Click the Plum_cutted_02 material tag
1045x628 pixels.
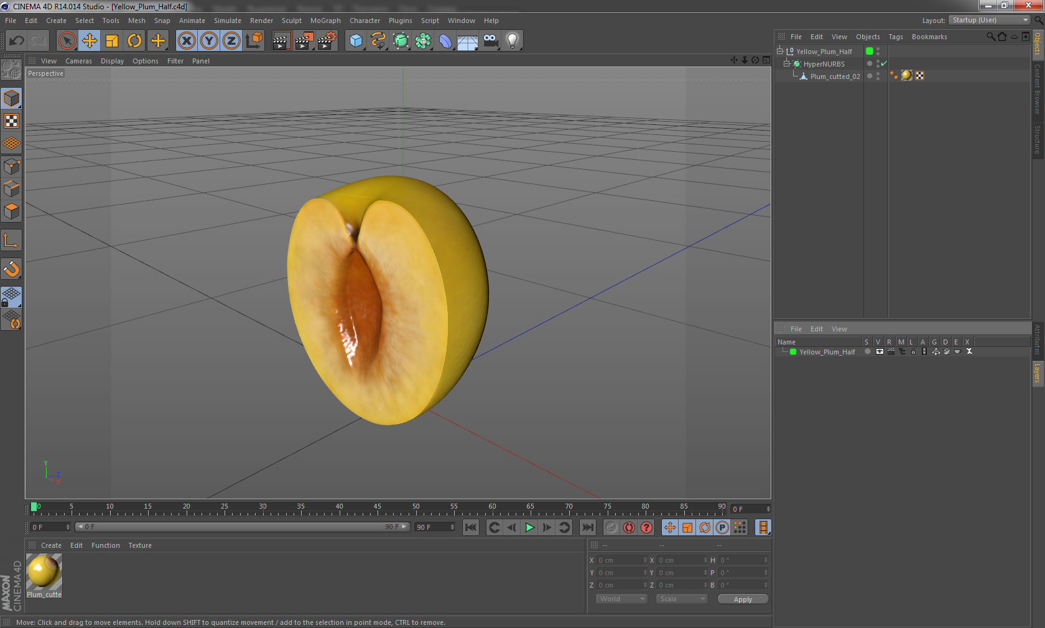(x=907, y=76)
